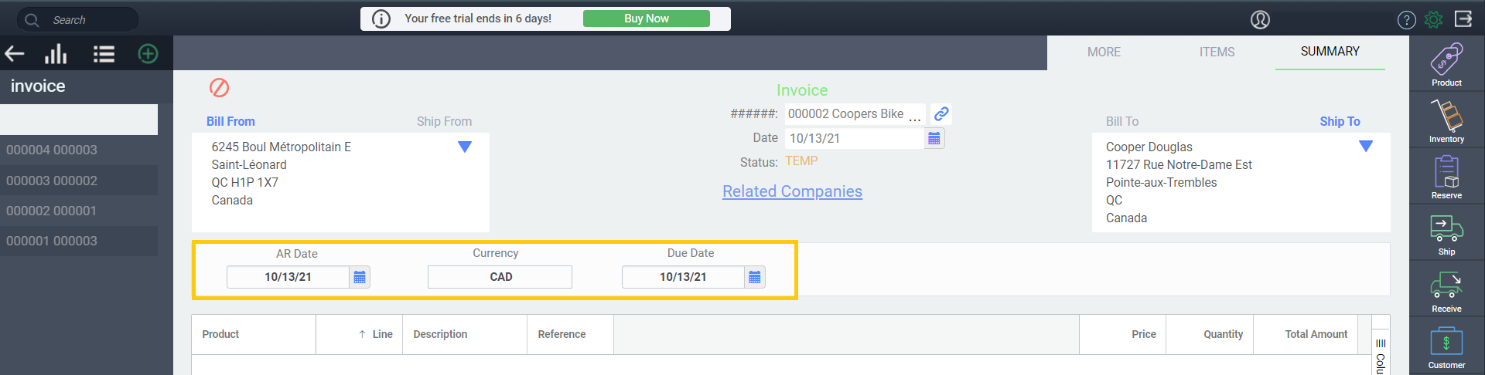Open the user profile icon
This screenshot has width=1485, height=375.
pyautogui.click(x=1260, y=20)
